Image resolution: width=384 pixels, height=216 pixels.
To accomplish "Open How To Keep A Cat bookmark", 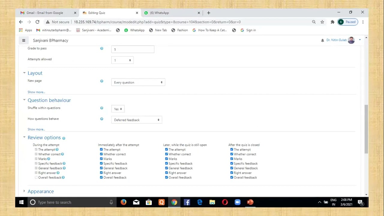I will pos(210,30).
